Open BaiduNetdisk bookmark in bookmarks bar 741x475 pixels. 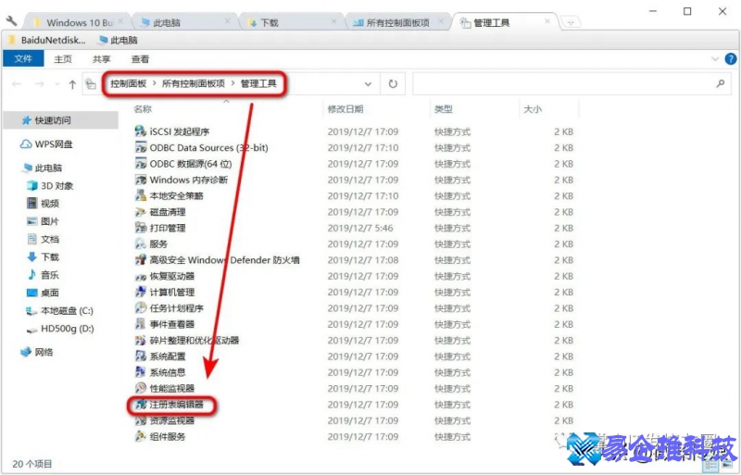pyautogui.click(x=47, y=40)
